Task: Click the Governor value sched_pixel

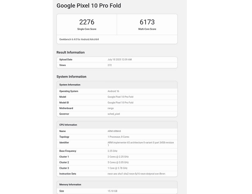Action: [x=114, y=114]
